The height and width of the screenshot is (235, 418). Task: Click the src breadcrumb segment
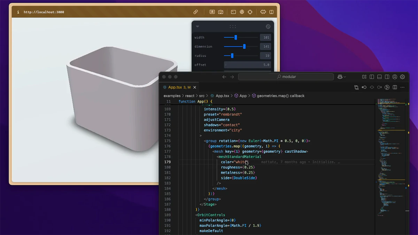(x=202, y=96)
